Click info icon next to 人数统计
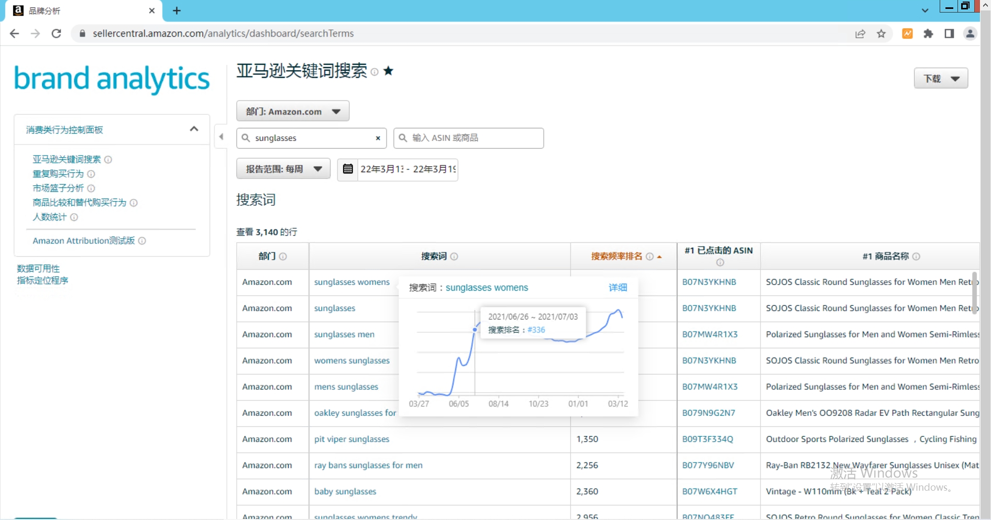991x520 pixels. tap(74, 217)
